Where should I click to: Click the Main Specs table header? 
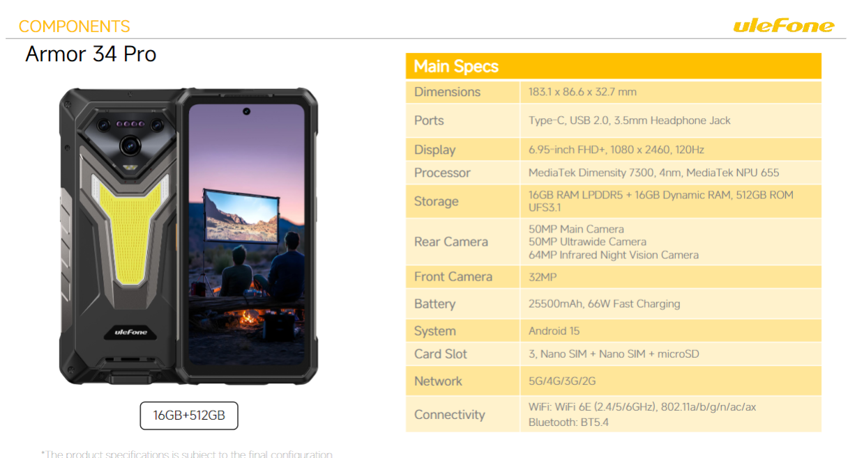[x=614, y=66]
